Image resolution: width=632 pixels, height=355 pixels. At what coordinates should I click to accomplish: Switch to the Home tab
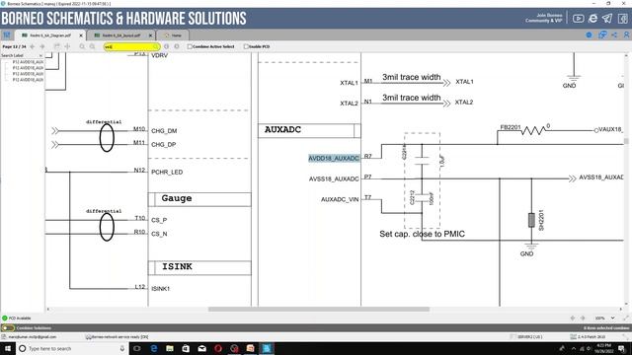173,35
